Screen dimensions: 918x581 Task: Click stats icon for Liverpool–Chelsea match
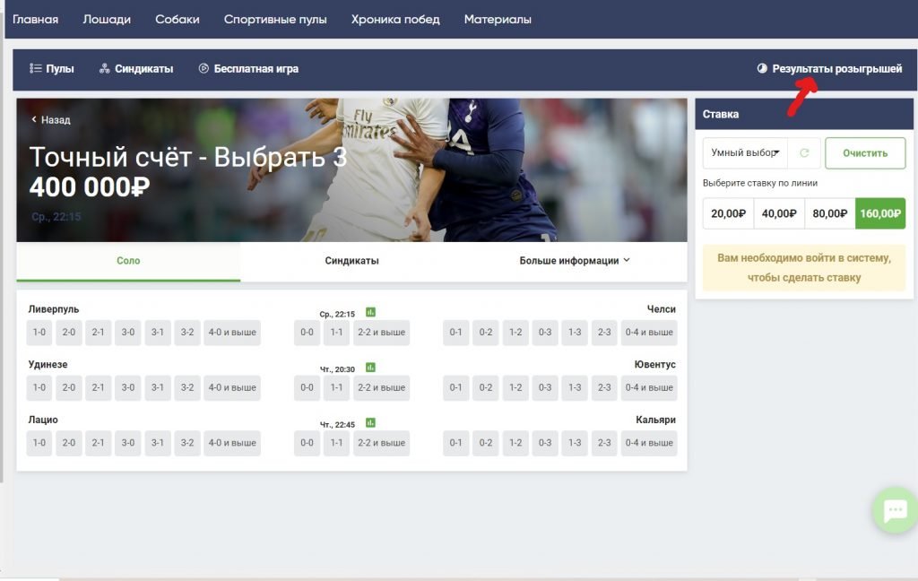(370, 312)
